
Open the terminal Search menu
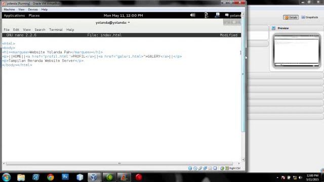coord(40,30)
